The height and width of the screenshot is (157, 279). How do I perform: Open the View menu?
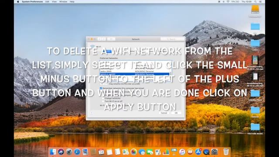(54, 2)
